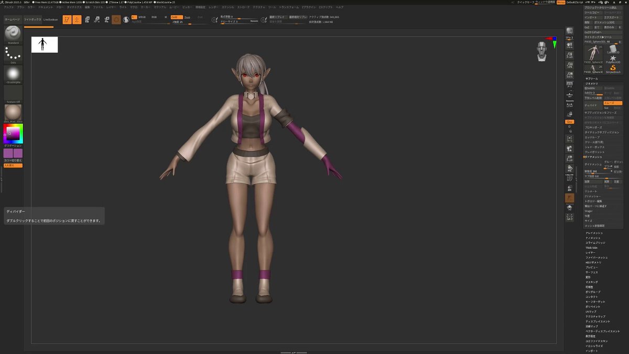The image size is (629, 354).
Task: Activate Draw mode button
Action: click(77, 19)
